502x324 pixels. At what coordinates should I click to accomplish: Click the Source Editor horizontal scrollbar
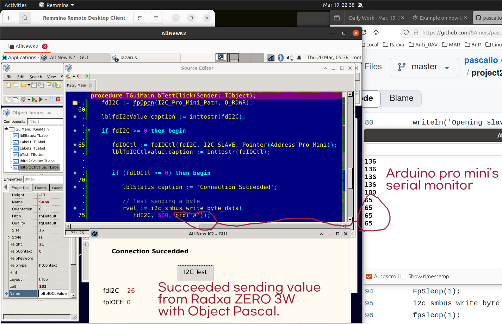coord(206,226)
